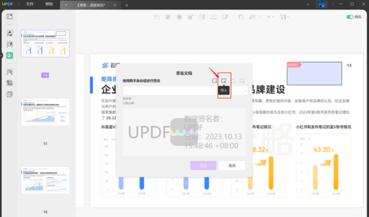
Task: Add a new tab with the plus button
Action: pyautogui.click(x=127, y=5)
